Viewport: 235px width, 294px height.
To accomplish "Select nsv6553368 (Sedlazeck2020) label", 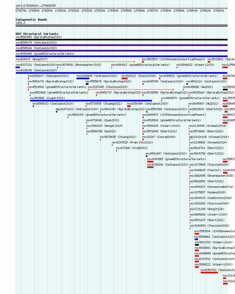I will click(167, 109).
